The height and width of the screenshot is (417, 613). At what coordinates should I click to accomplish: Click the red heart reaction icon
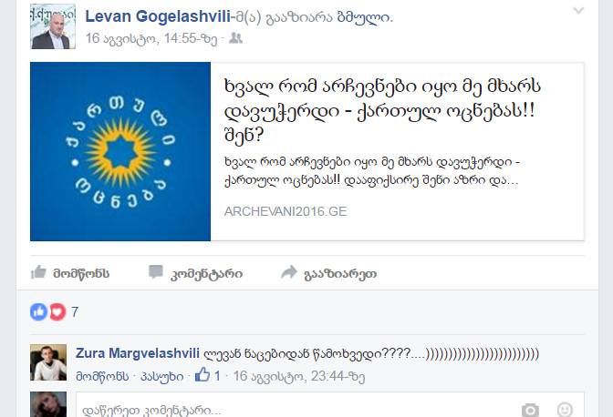tap(57, 311)
